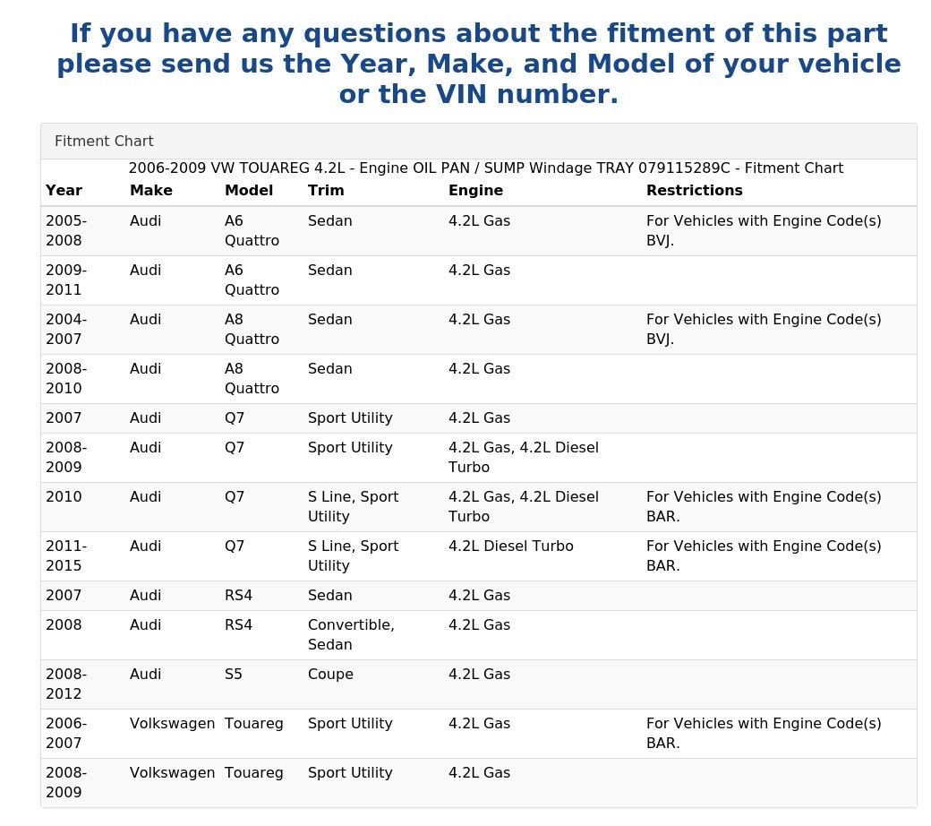This screenshot has width=931, height=826.
Task: Click BAR restriction in the 2011-2015 Q7 row
Action: coord(764,555)
